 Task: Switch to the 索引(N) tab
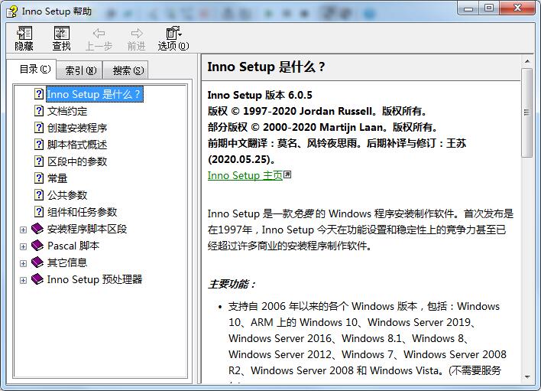80,70
